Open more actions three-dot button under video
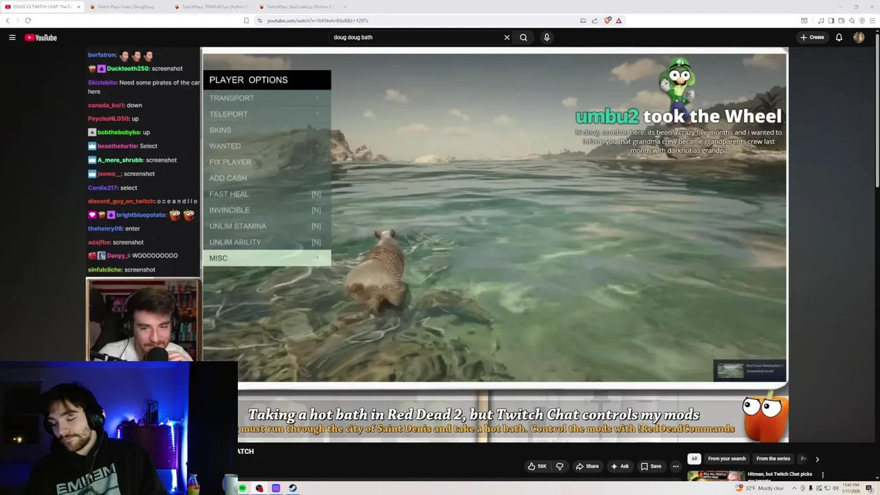Image resolution: width=880 pixels, height=495 pixels. coord(675,466)
